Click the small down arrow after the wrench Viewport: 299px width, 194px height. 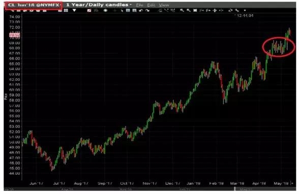coord(245,11)
